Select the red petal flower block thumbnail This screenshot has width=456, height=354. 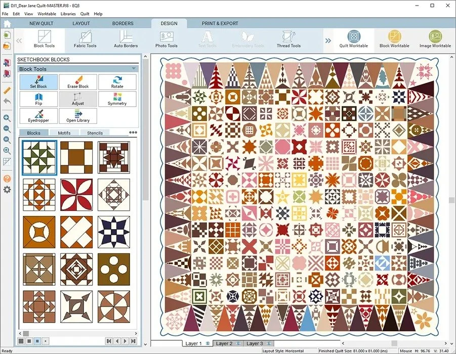[76, 195]
